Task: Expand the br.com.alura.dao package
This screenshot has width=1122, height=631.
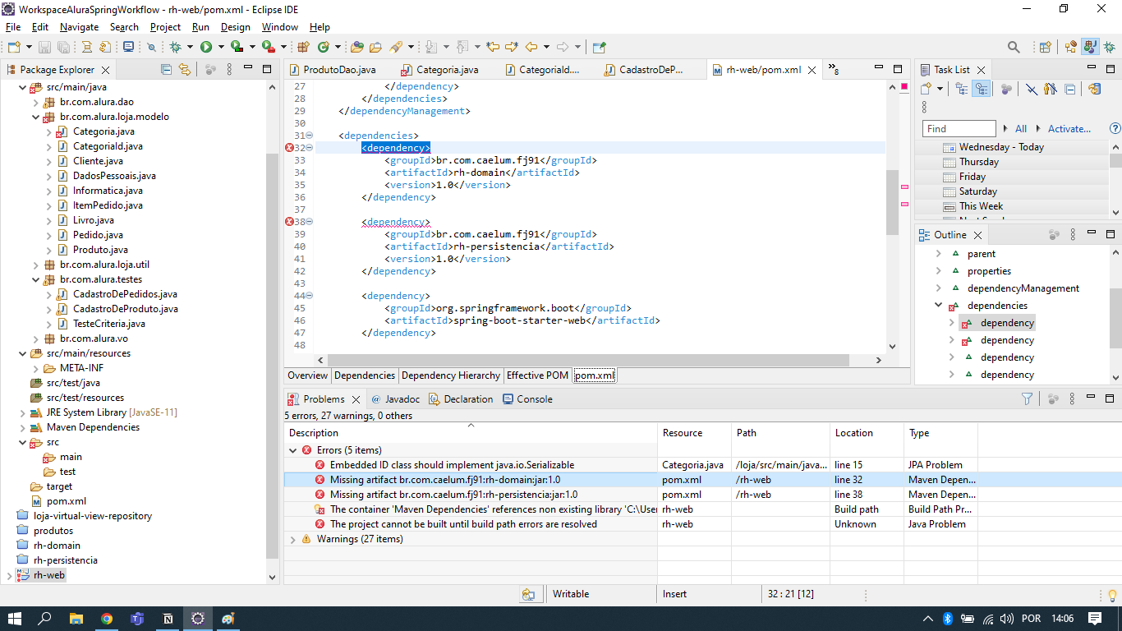Action: click(x=35, y=102)
